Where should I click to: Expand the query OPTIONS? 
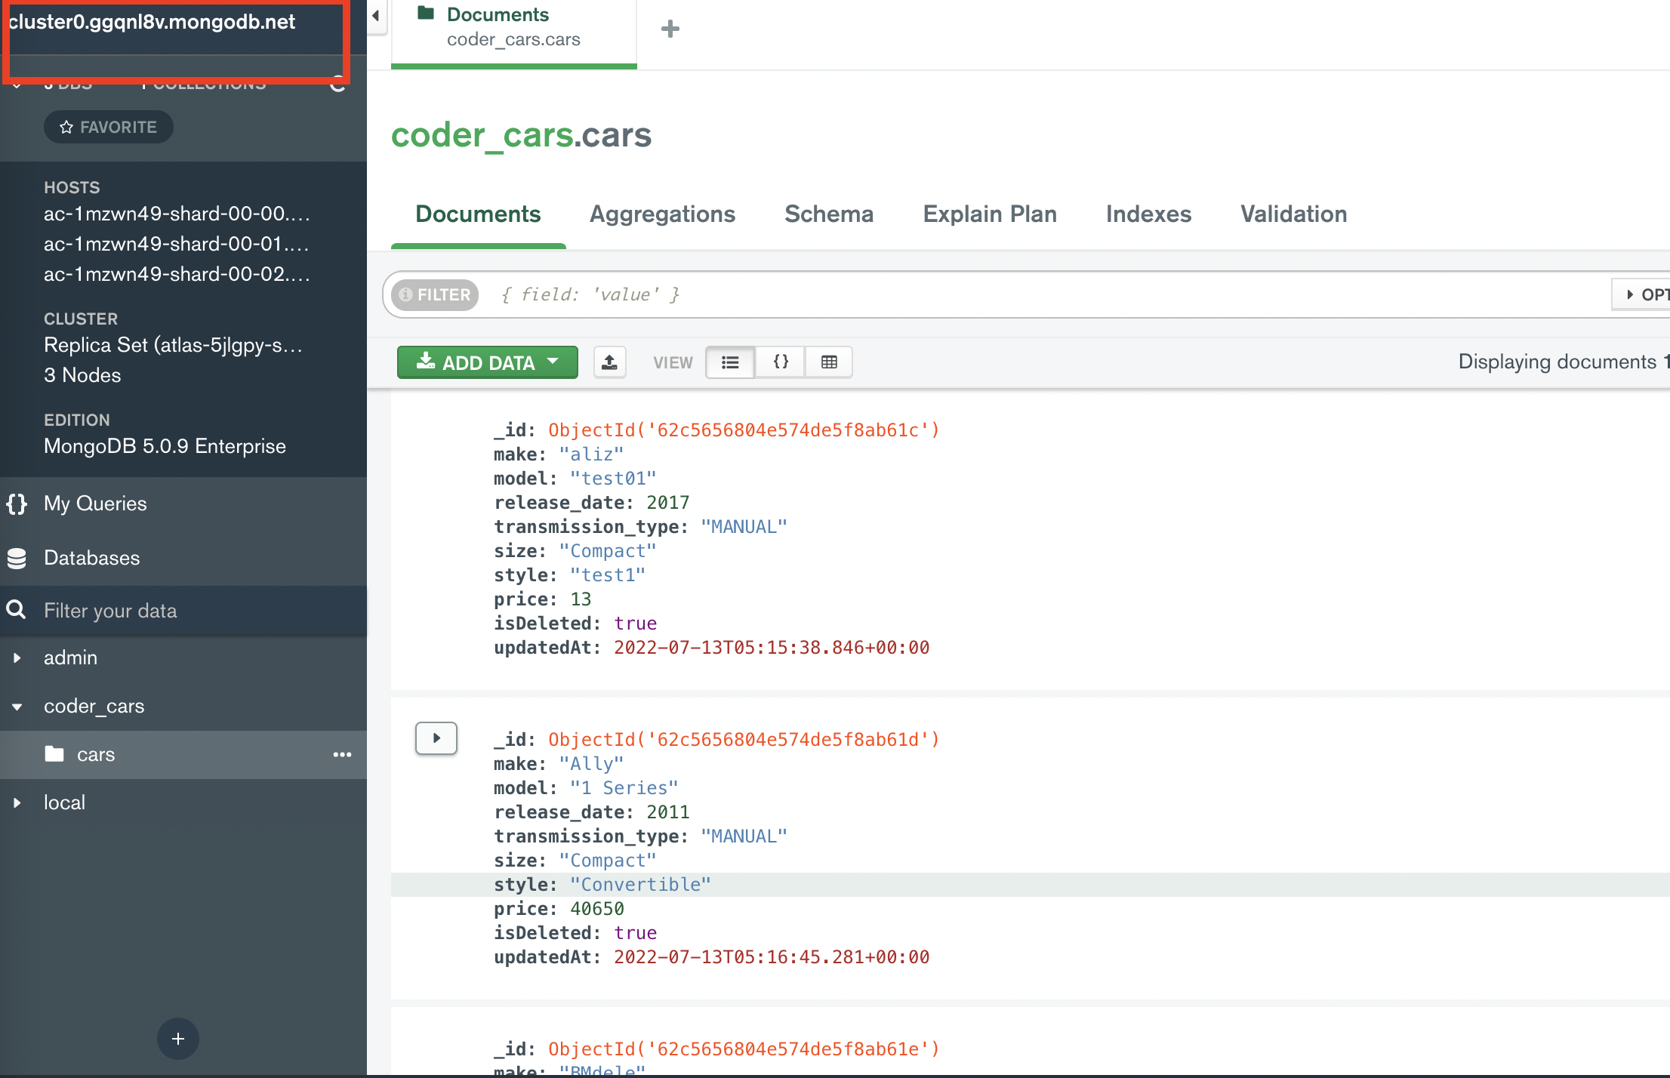1643,294
